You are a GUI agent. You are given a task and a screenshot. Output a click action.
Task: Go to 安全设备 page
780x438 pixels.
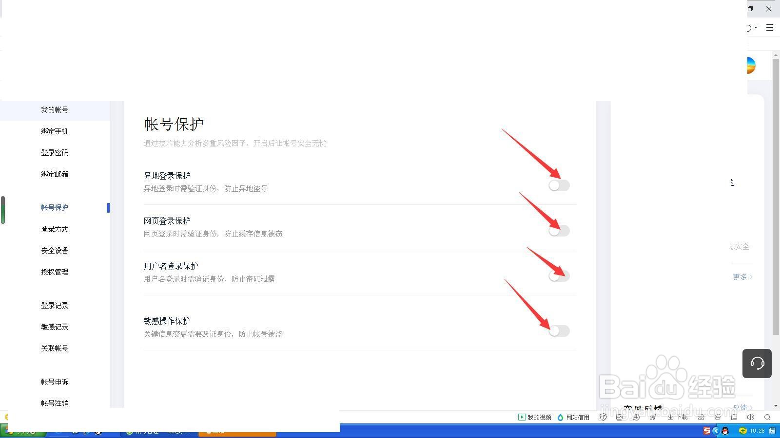tap(55, 251)
